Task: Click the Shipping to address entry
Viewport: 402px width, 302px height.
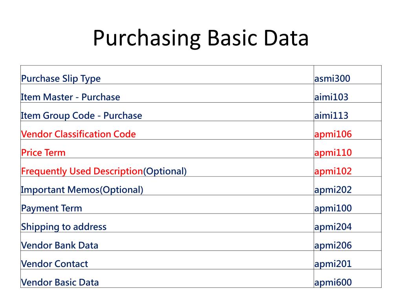Action: 64,227
